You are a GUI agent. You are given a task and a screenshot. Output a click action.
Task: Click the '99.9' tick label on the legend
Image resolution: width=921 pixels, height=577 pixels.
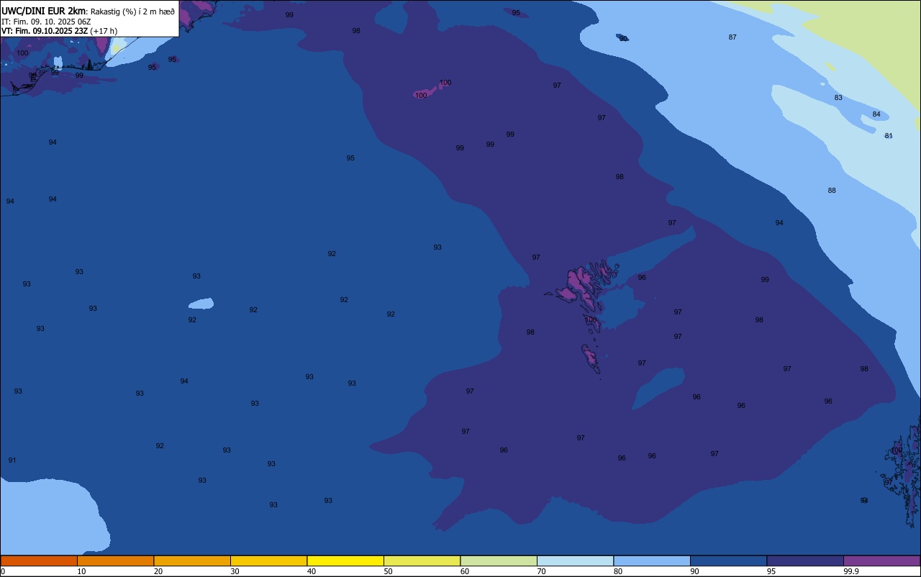click(x=851, y=571)
